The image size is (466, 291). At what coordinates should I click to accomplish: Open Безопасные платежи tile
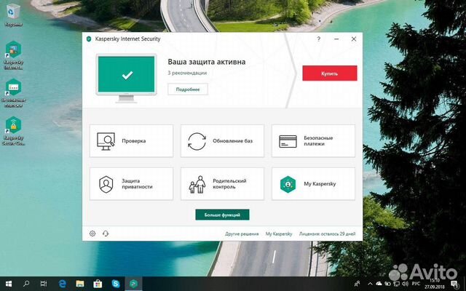point(313,140)
